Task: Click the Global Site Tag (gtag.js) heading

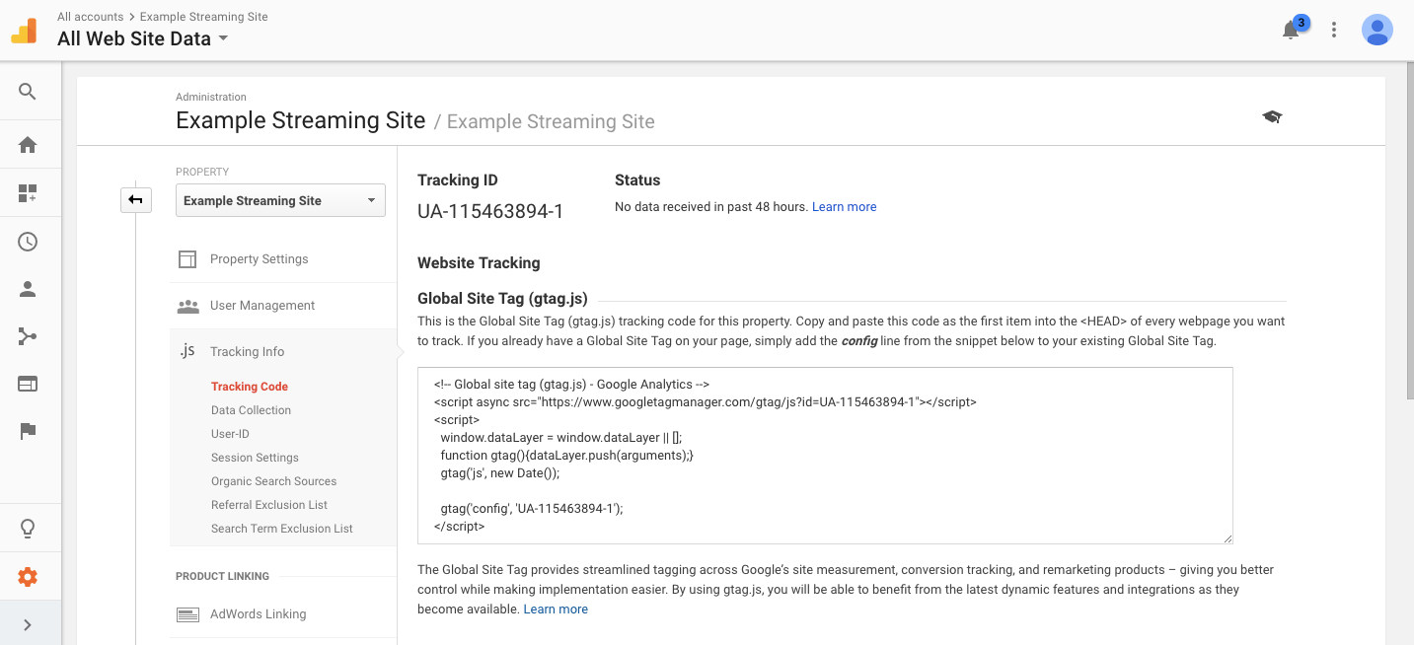Action: click(x=502, y=299)
